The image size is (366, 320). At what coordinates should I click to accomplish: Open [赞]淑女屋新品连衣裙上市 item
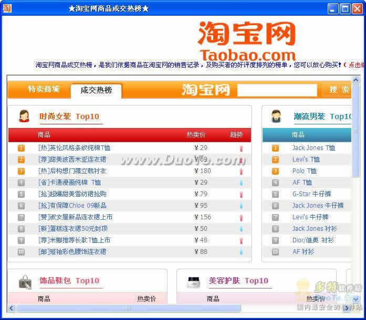pos(75,217)
